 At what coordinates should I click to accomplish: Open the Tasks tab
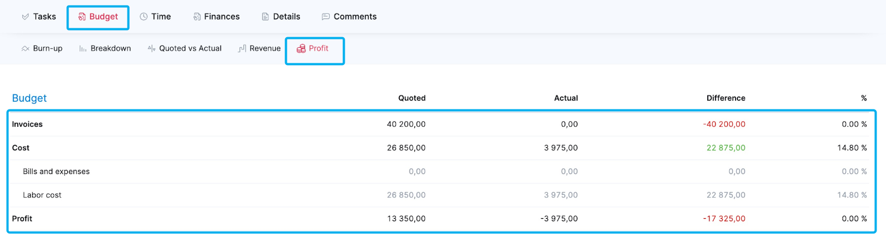[x=38, y=17]
